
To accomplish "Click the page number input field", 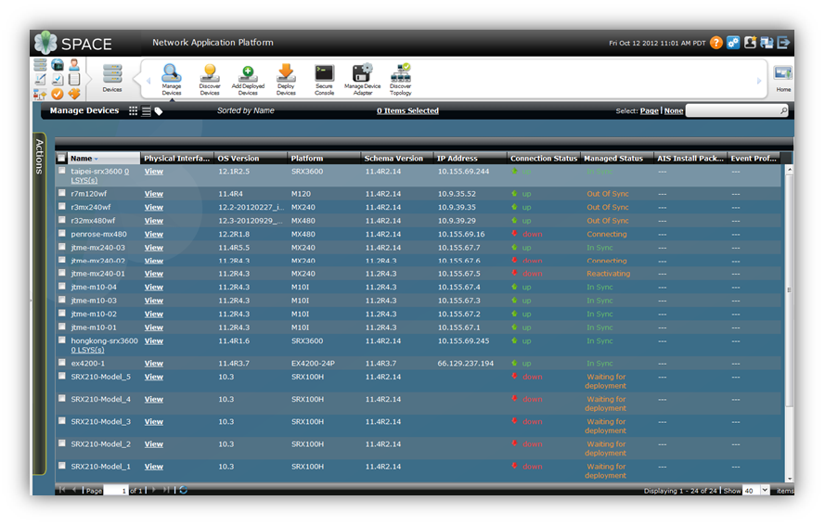I will [x=116, y=490].
